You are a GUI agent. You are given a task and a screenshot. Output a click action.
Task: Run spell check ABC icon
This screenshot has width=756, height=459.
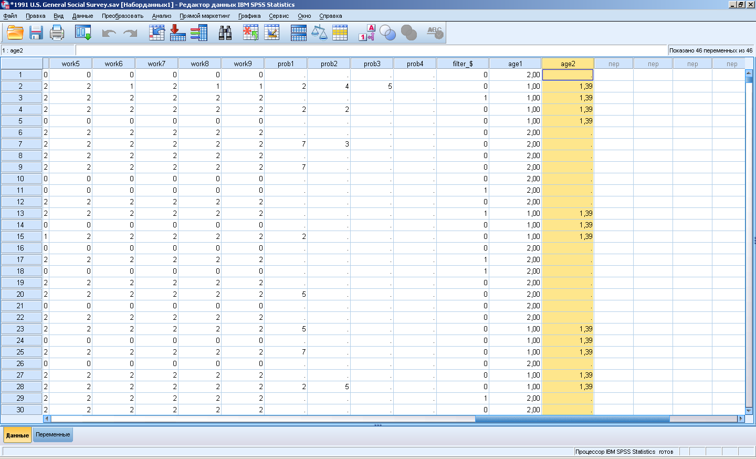[x=435, y=33]
